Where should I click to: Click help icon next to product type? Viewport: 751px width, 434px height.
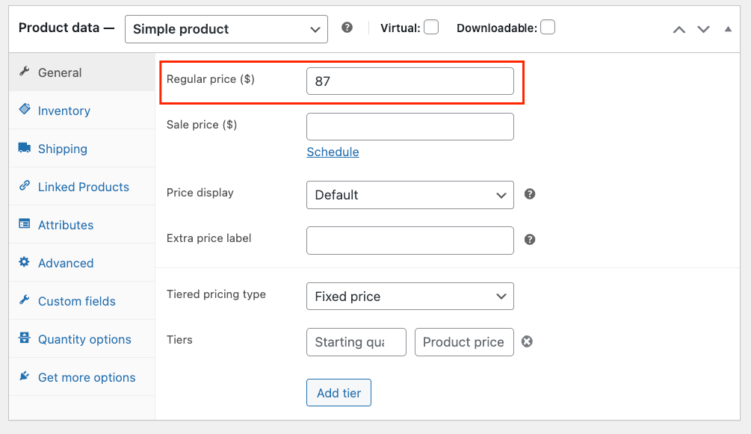click(x=347, y=28)
